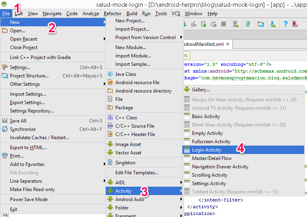Expand the AIDL submenu arrow
Viewport: 307px width, 217px height.
(x=181, y=182)
